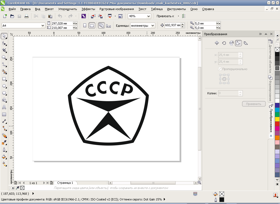Open the Единицы миллиметры dropdown

click(153, 25)
